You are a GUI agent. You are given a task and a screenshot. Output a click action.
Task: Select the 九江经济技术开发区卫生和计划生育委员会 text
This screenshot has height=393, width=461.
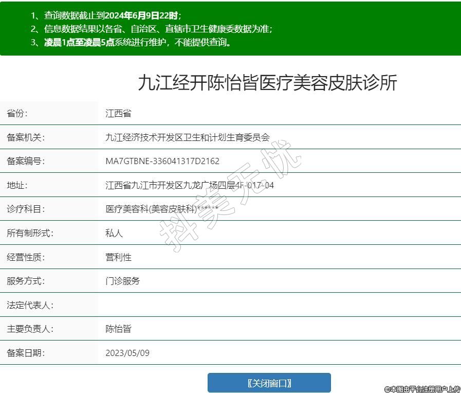[x=188, y=137]
